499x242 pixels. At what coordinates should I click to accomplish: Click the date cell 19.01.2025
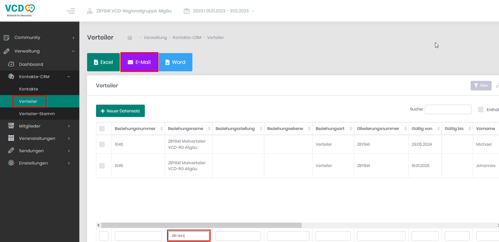tap(420, 166)
